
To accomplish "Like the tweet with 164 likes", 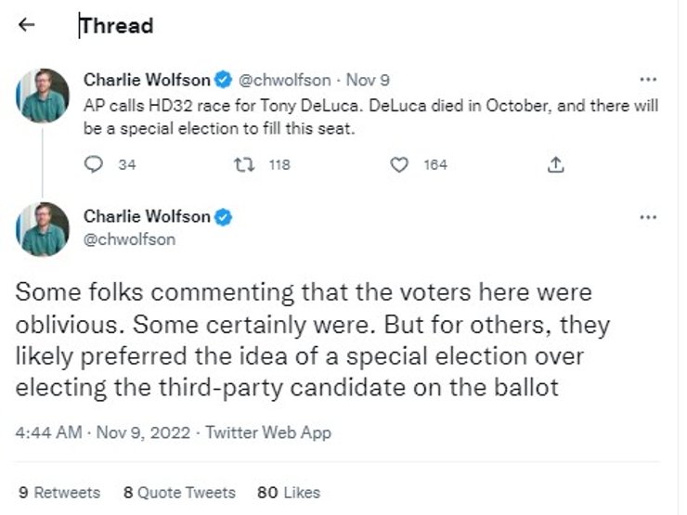I will [400, 165].
